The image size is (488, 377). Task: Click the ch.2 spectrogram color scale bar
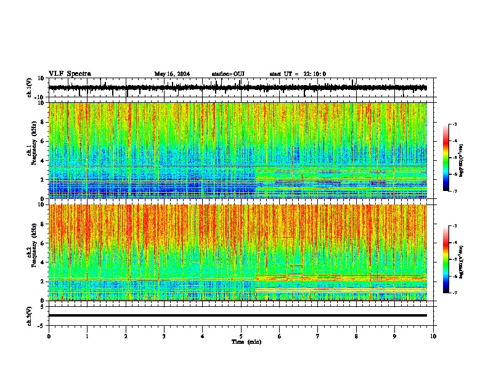(x=446, y=259)
